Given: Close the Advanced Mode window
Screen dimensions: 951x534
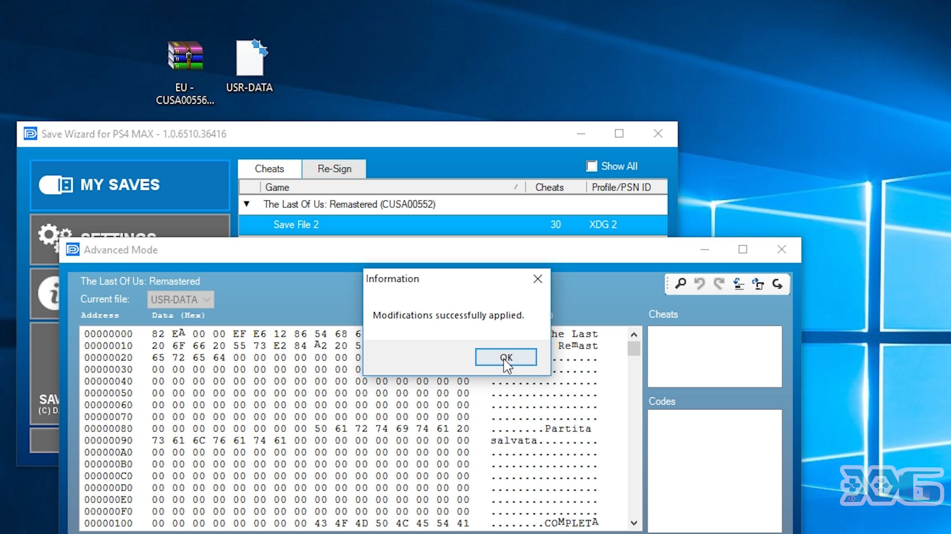Looking at the screenshot, I should tap(781, 250).
